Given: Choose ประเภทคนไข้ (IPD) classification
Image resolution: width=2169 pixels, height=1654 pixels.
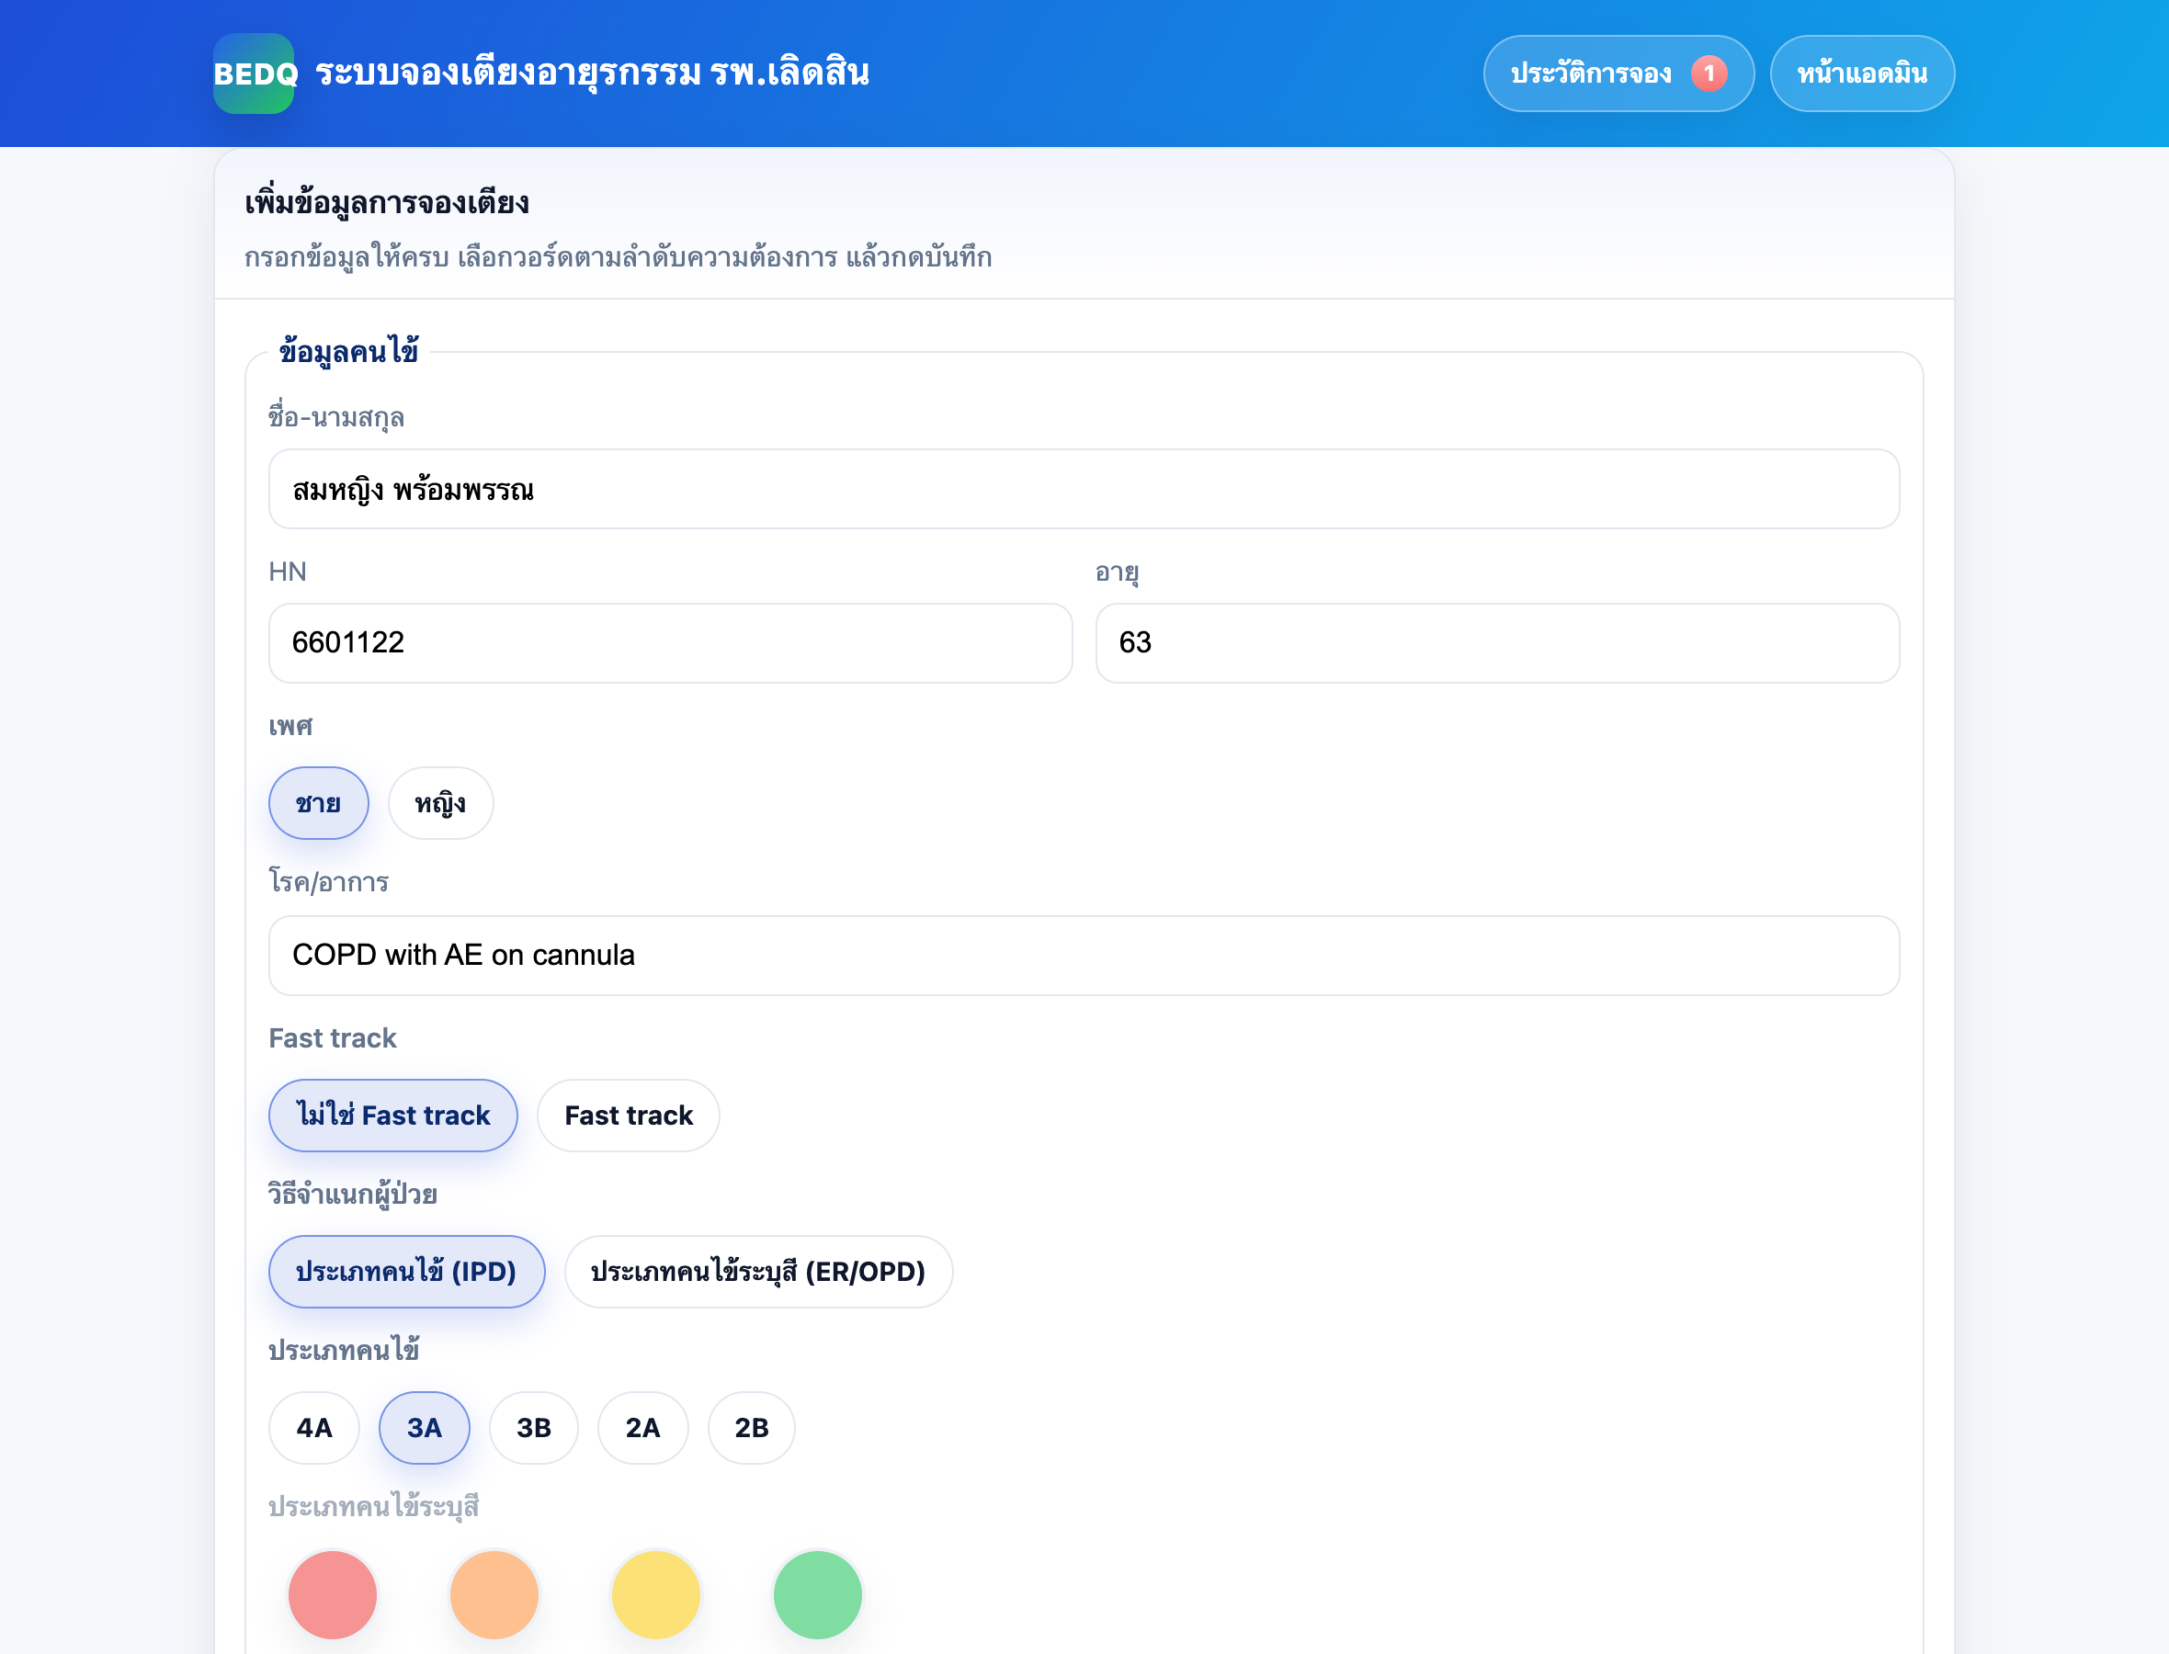Looking at the screenshot, I should coord(405,1271).
